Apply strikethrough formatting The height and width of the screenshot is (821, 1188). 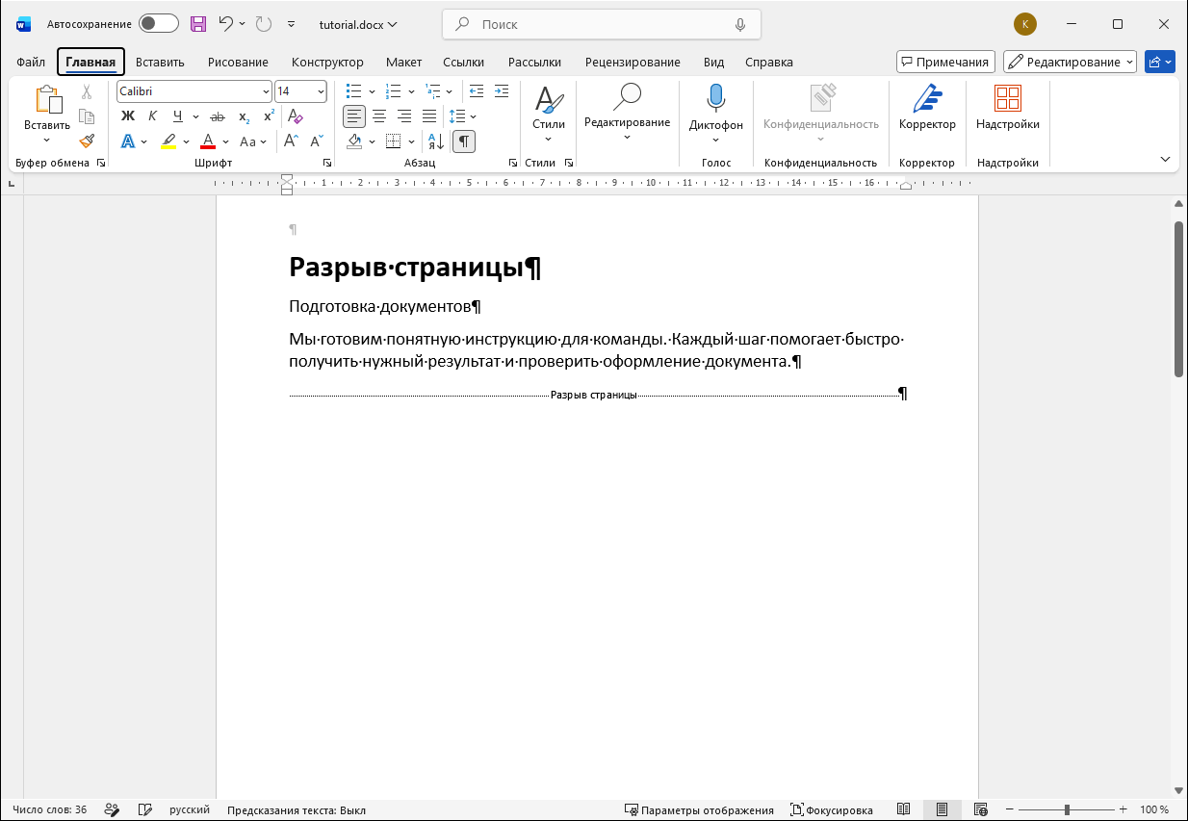click(218, 116)
